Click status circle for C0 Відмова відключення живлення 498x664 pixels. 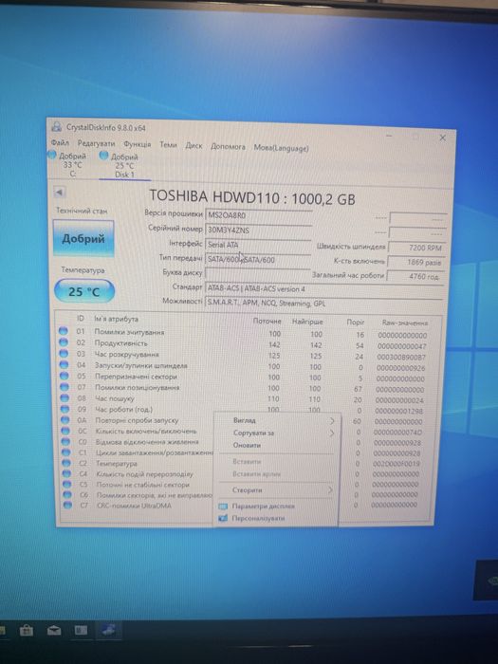(x=65, y=442)
